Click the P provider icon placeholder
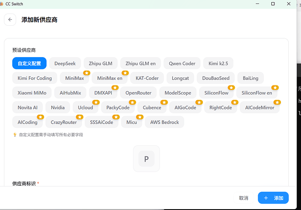The width and height of the screenshot is (301, 210). coord(147,159)
